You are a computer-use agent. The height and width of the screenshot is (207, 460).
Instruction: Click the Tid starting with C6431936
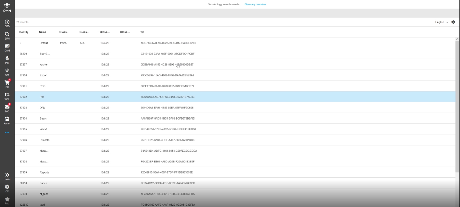point(168,54)
